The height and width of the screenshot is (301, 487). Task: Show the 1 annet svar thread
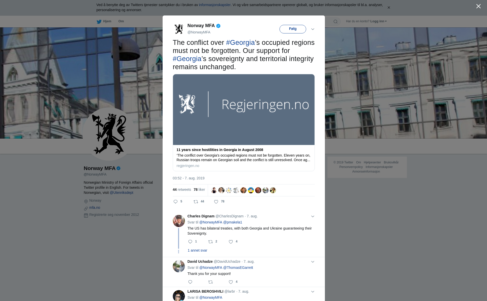coord(197,250)
